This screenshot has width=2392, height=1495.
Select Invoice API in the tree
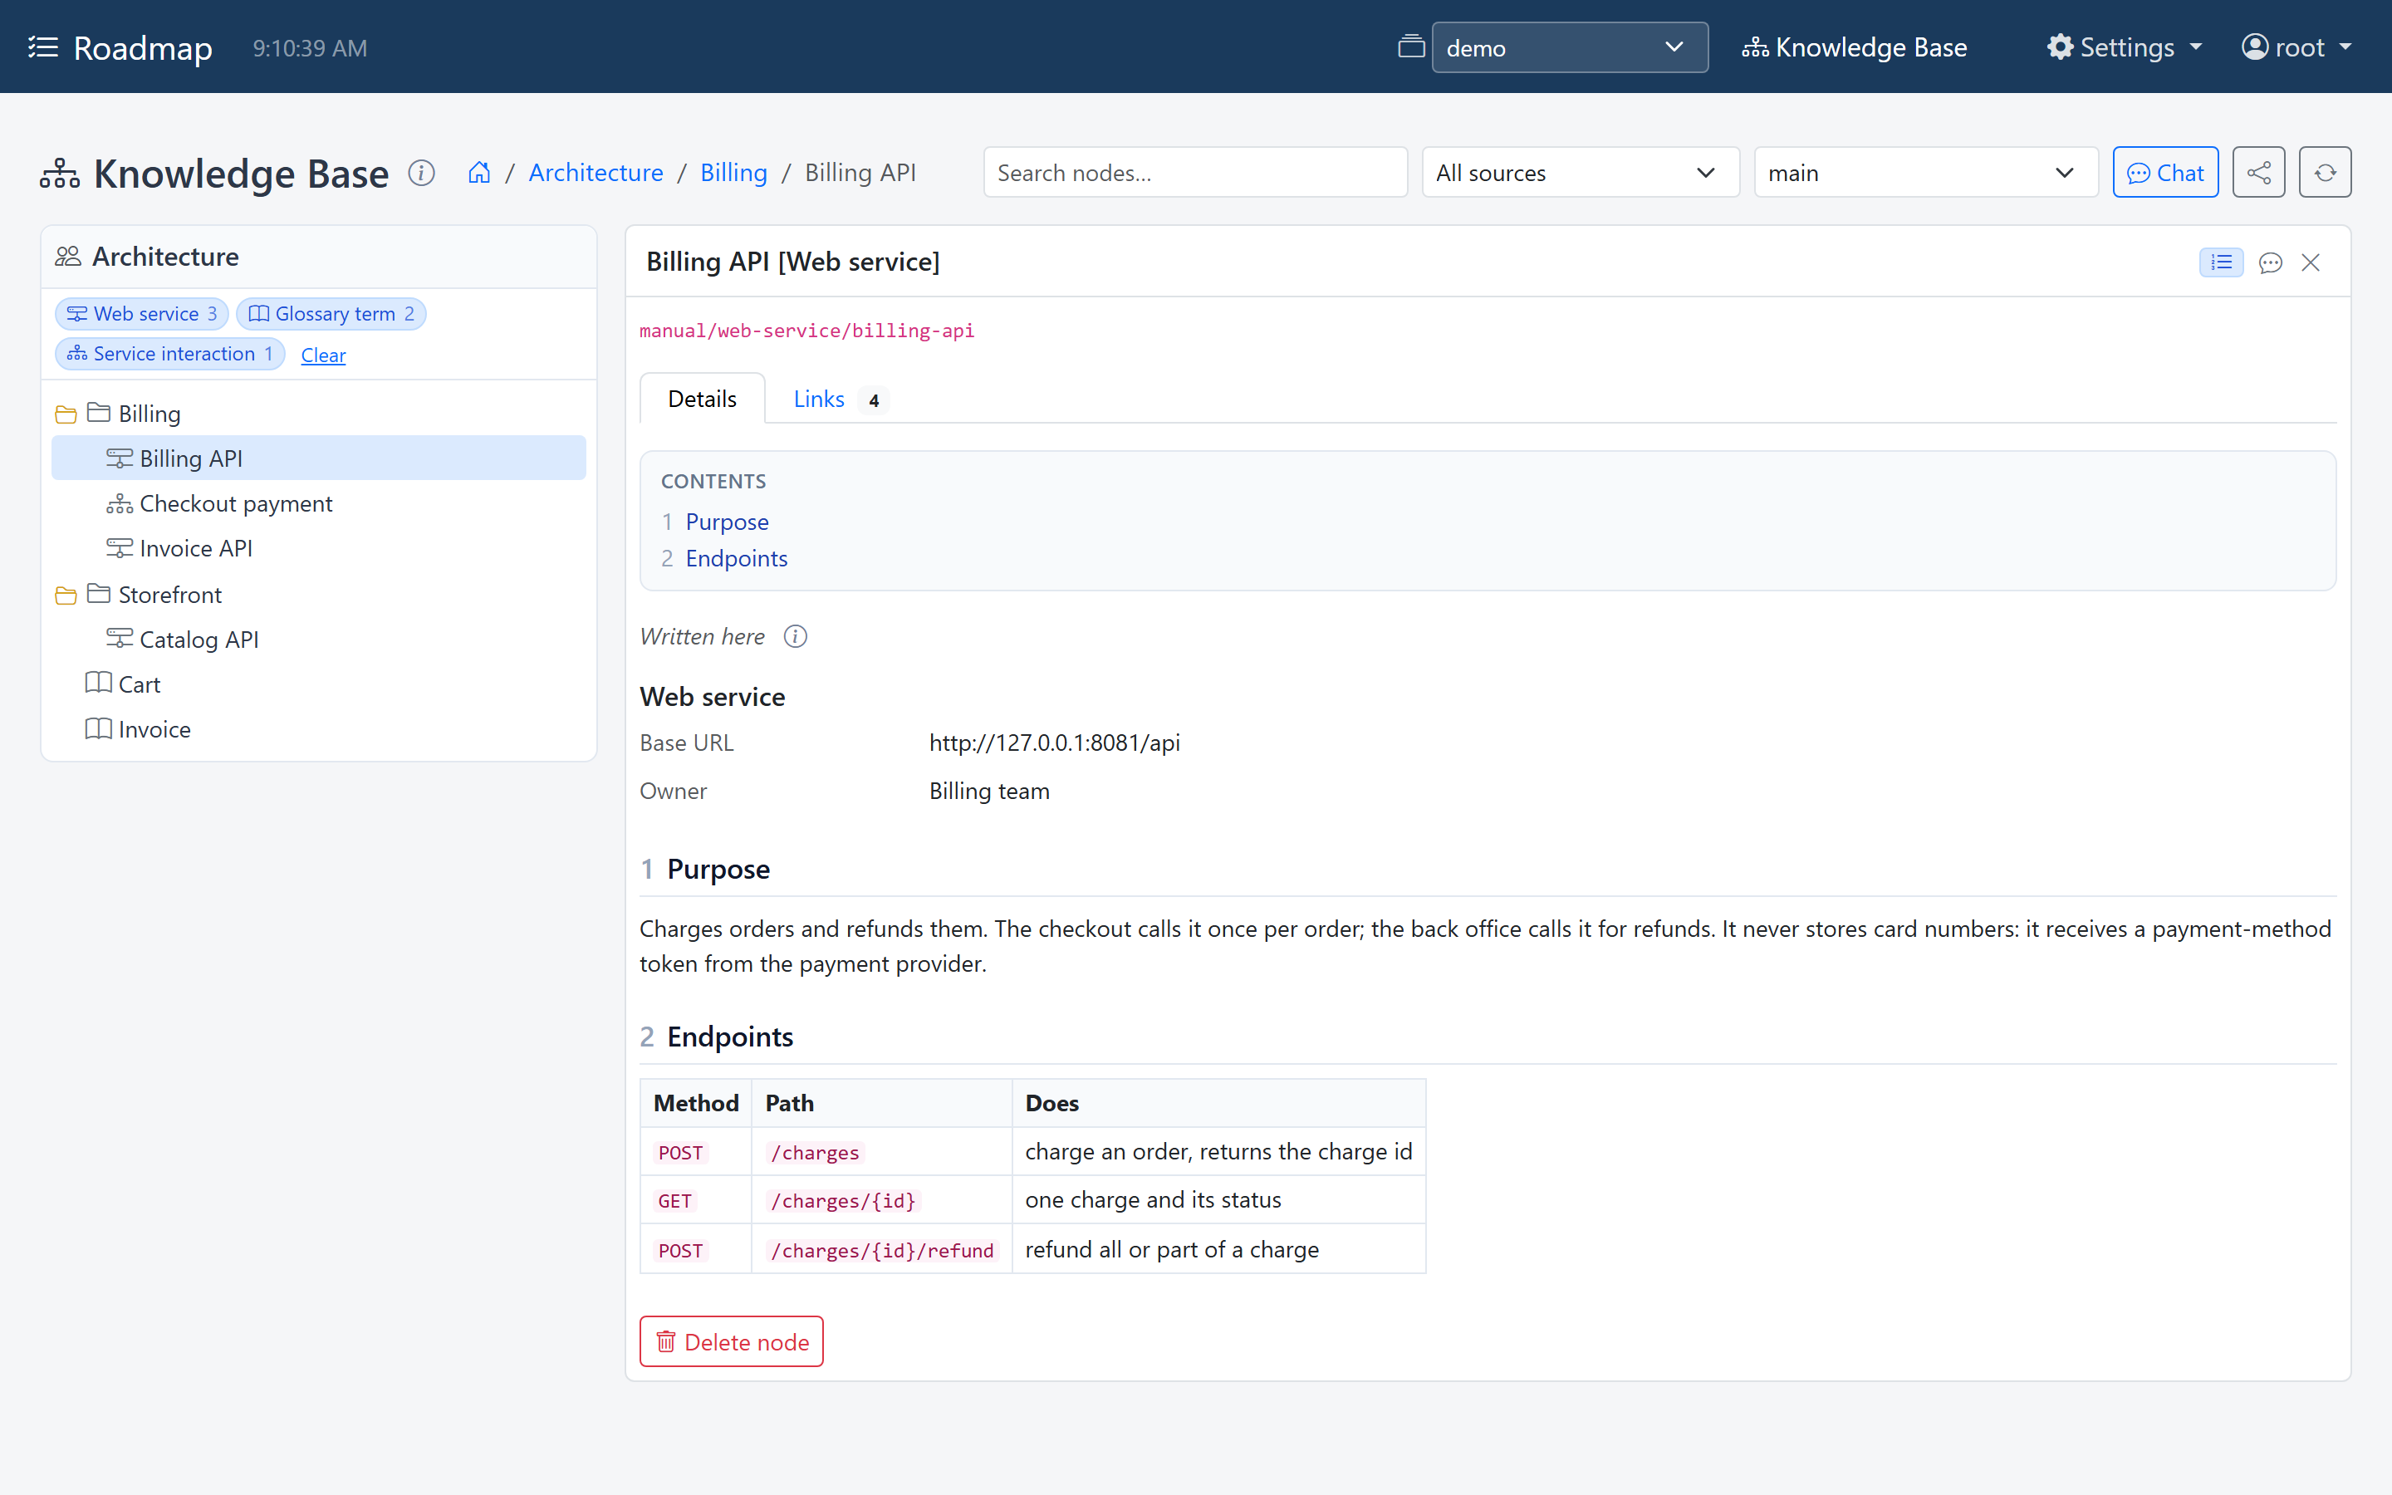(318, 548)
